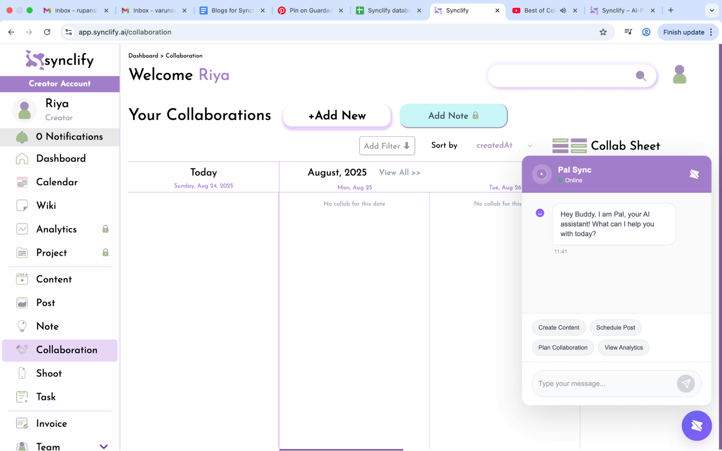
Task: Send message with paper plane icon
Action: (685, 384)
